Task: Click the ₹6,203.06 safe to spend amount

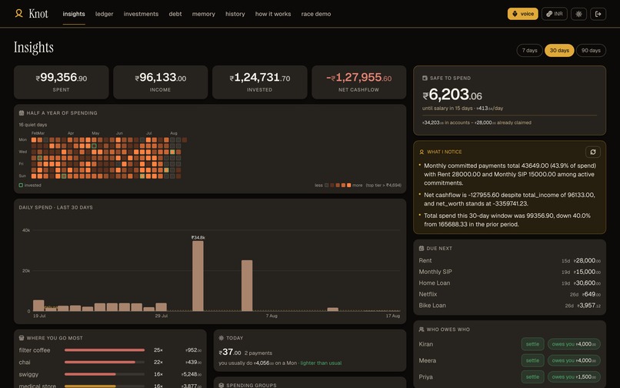Action: point(452,95)
